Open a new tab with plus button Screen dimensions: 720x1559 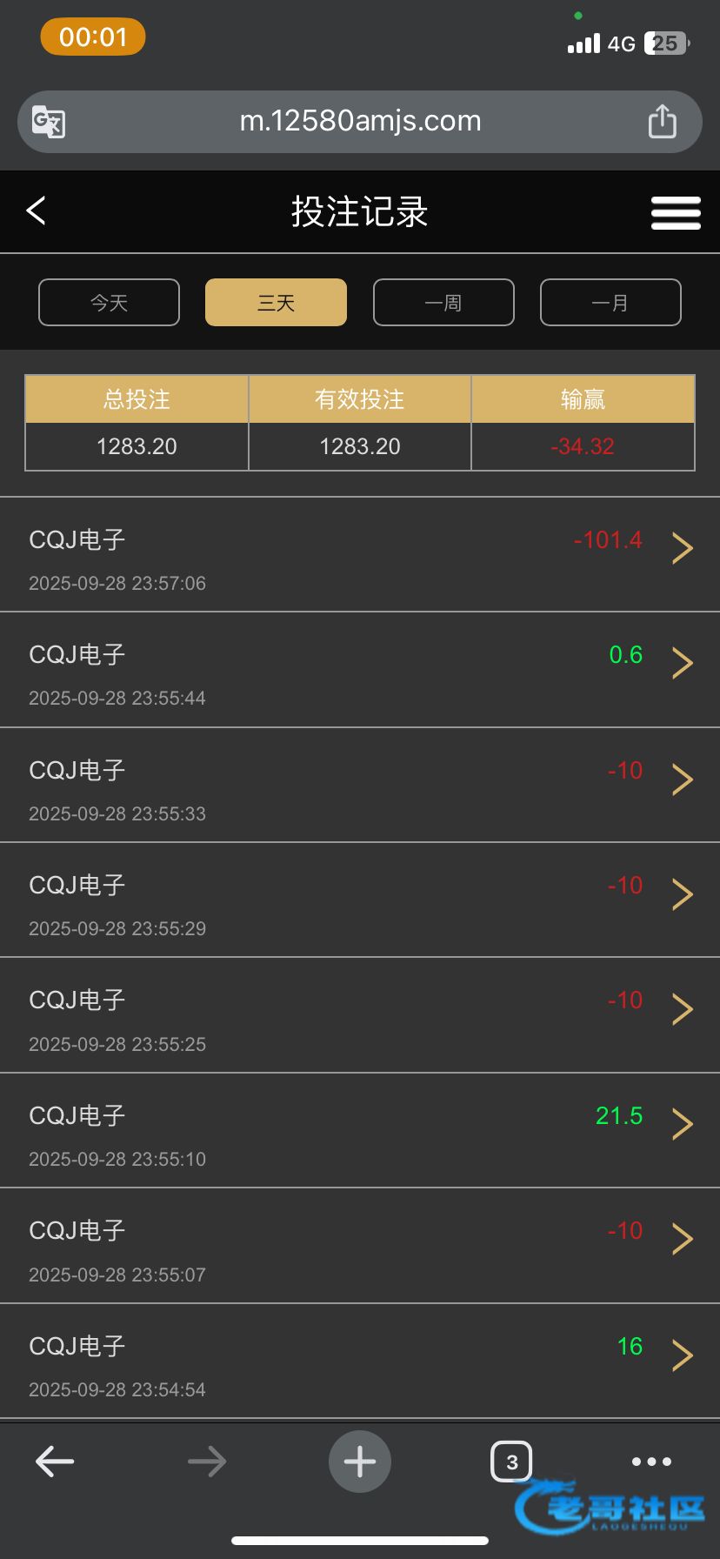pos(360,1462)
